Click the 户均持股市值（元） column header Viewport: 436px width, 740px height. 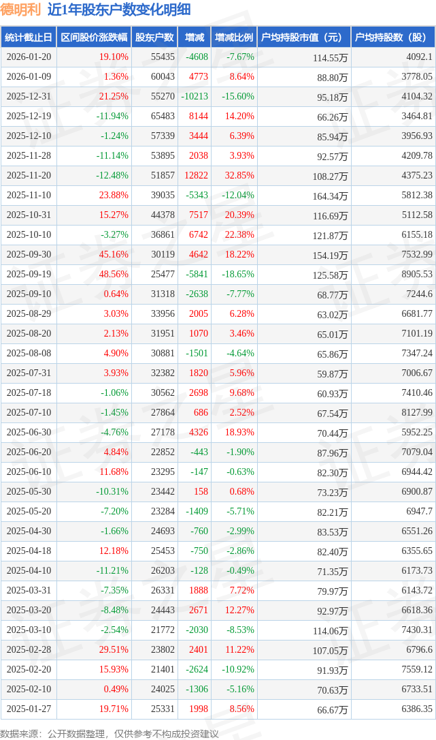point(303,37)
